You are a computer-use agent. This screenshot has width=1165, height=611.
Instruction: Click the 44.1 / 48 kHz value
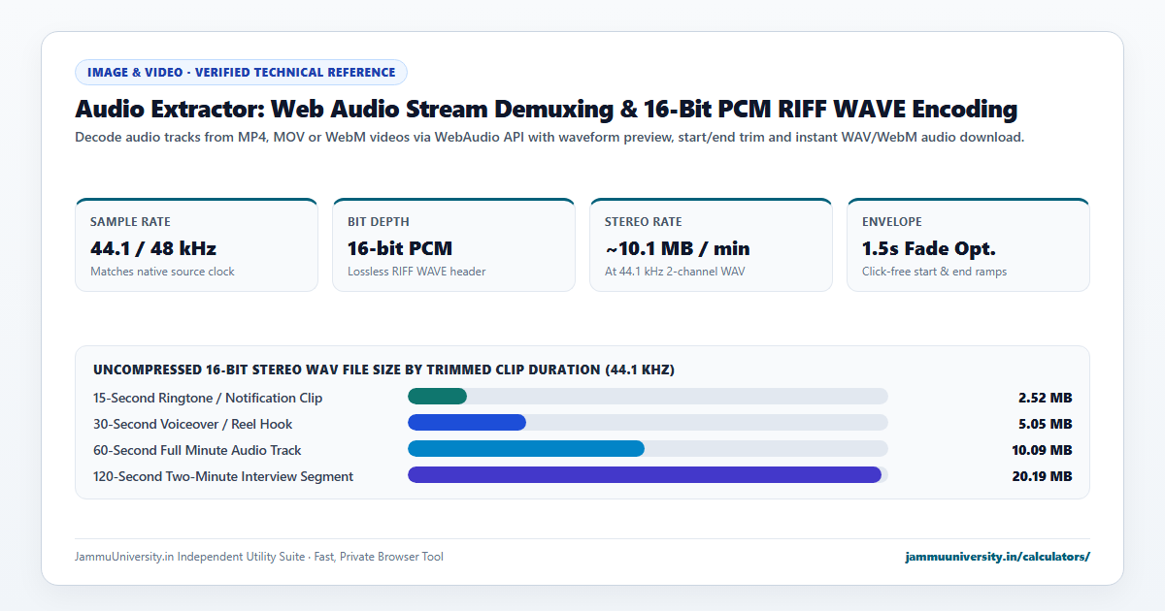(153, 248)
